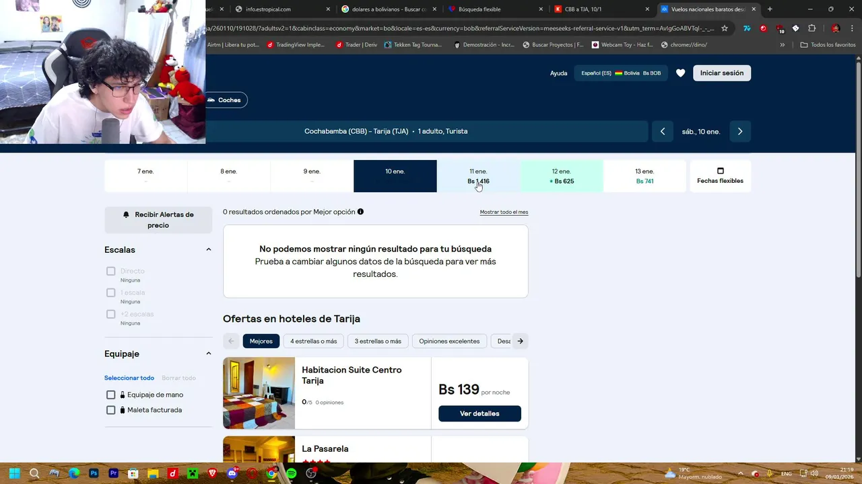Collapse the Escalas filter section
Viewport: 862px width, 484px height.
(x=208, y=249)
